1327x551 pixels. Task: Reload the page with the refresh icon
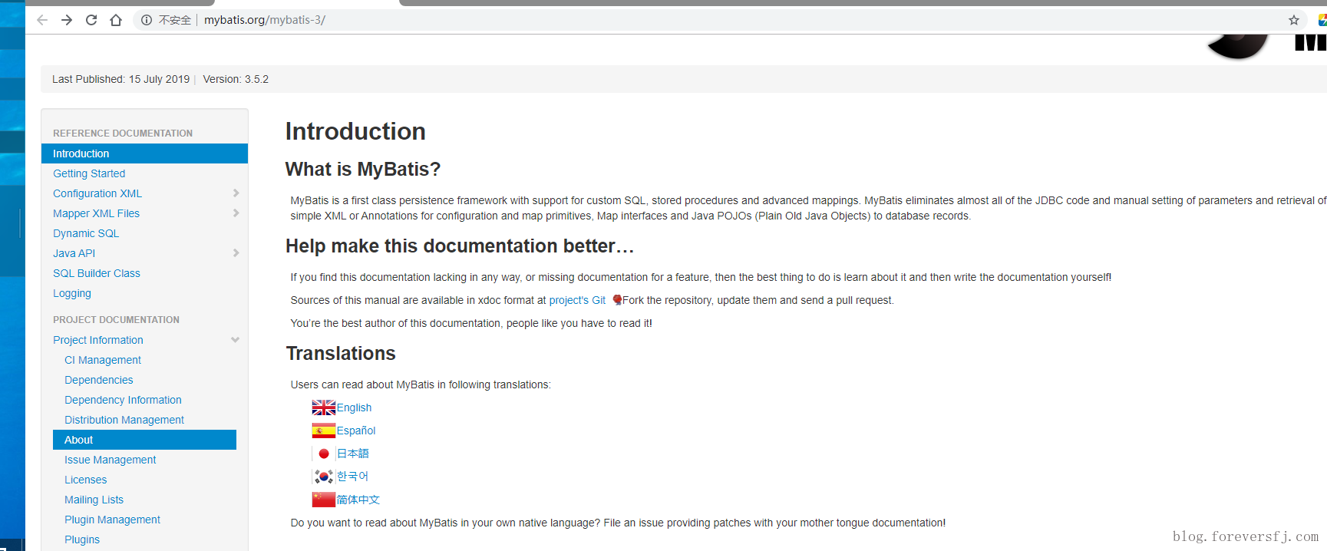[x=91, y=20]
